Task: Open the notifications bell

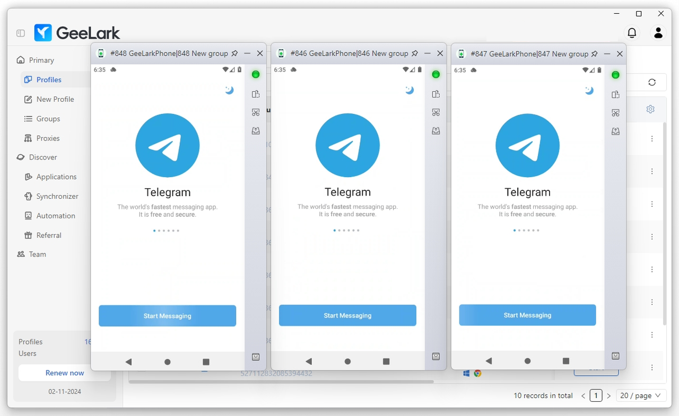Action: point(632,33)
